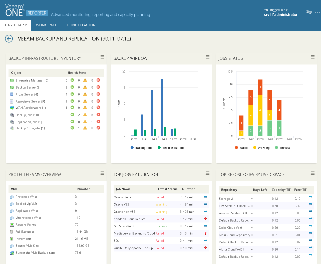Viewport: 321px width, 264px height.
Task: Open Backup Infrastructure Inventory widget menu
Action: click(x=102, y=57)
